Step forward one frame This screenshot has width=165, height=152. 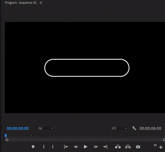pos(96,147)
